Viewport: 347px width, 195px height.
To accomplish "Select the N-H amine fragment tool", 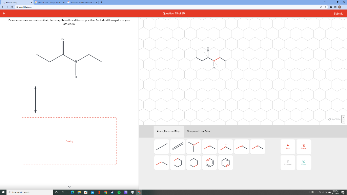I will pyautogui.click(x=225, y=146).
